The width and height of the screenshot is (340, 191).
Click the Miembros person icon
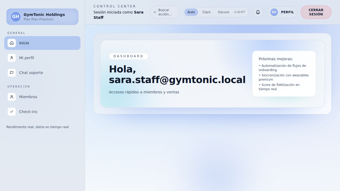coord(12,97)
